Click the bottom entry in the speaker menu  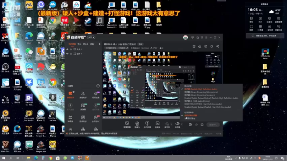pyautogui.click(x=190, y=118)
